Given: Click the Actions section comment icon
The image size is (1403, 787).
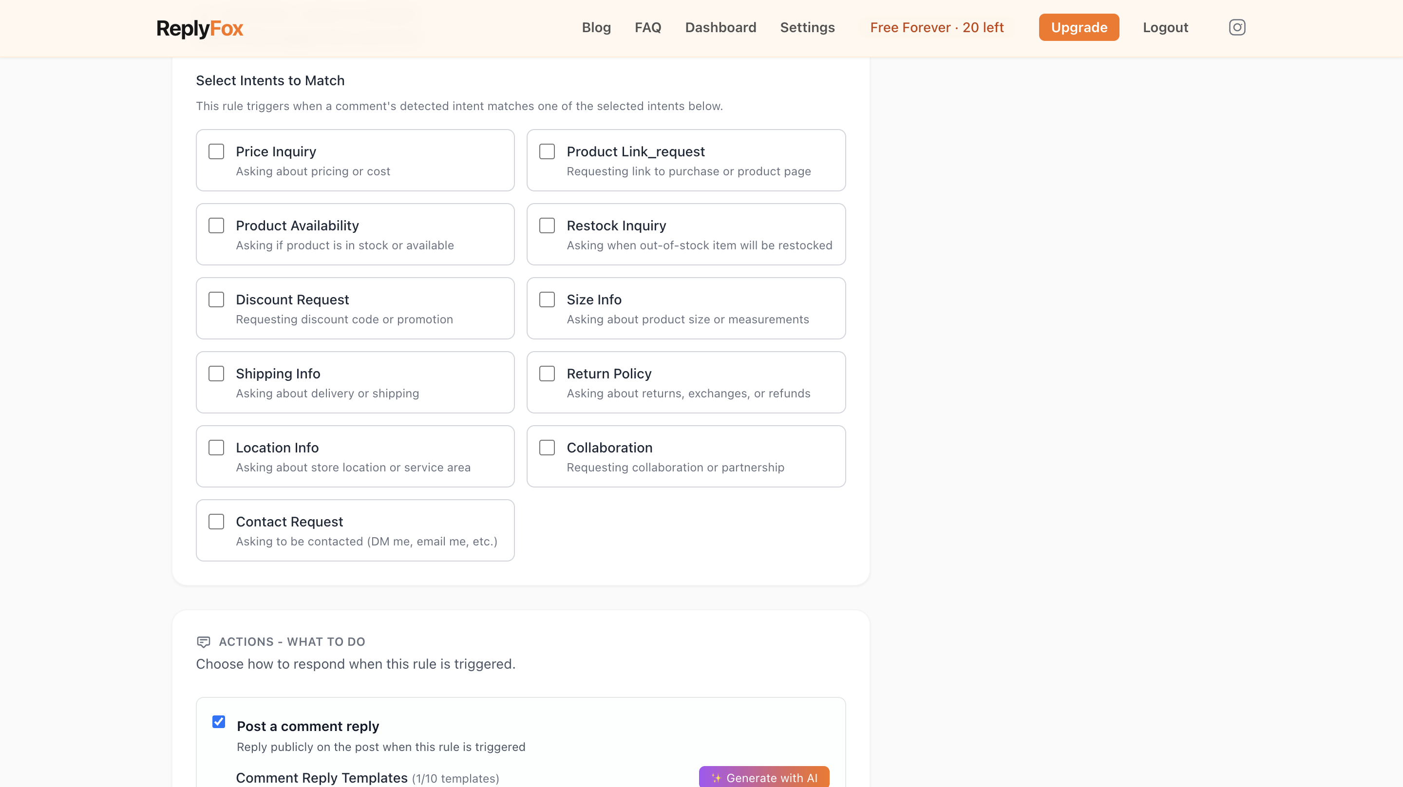Looking at the screenshot, I should (x=203, y=641).
